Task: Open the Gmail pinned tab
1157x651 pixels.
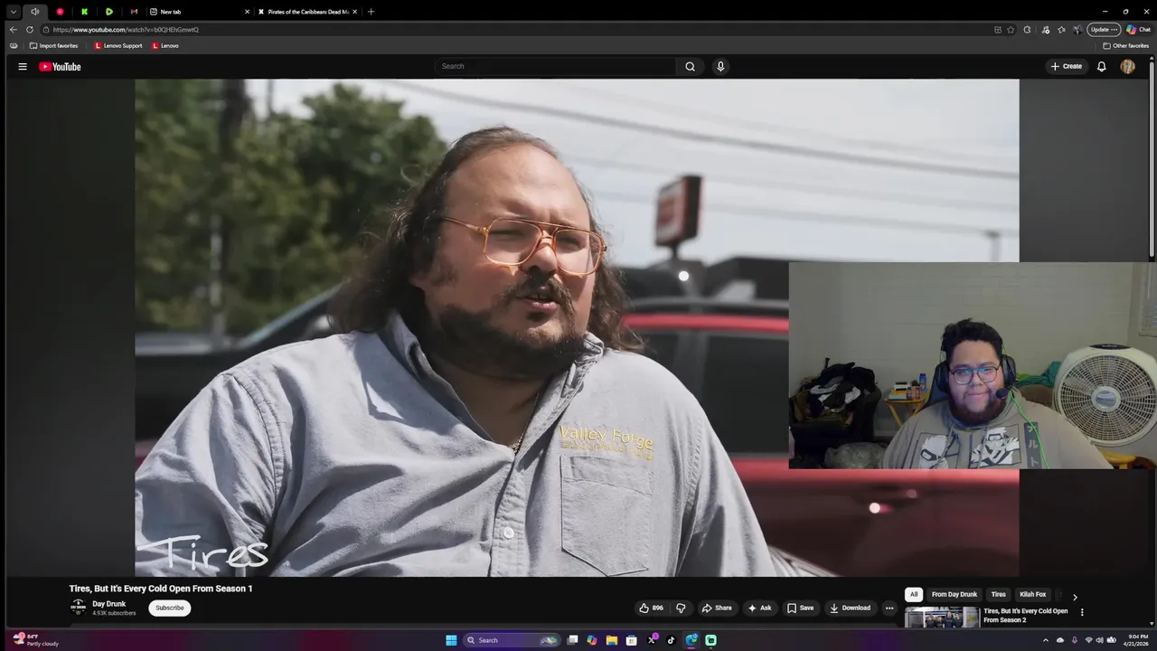Action: [134, 12]
